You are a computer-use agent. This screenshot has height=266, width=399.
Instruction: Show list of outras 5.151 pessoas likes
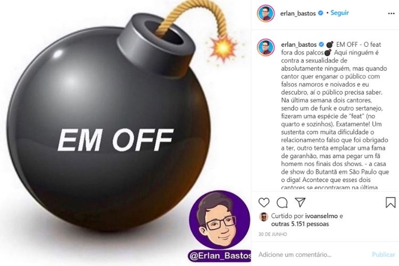coord(300,224)
